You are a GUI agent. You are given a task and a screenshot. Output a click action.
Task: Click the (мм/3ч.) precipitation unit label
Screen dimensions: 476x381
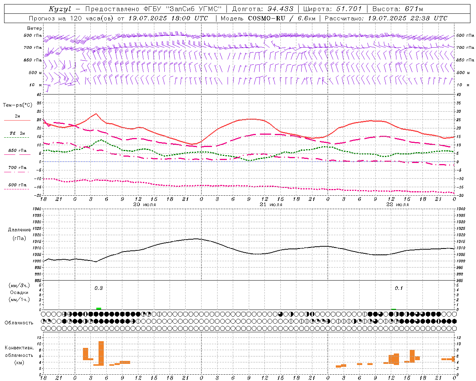tap(19, 285)
